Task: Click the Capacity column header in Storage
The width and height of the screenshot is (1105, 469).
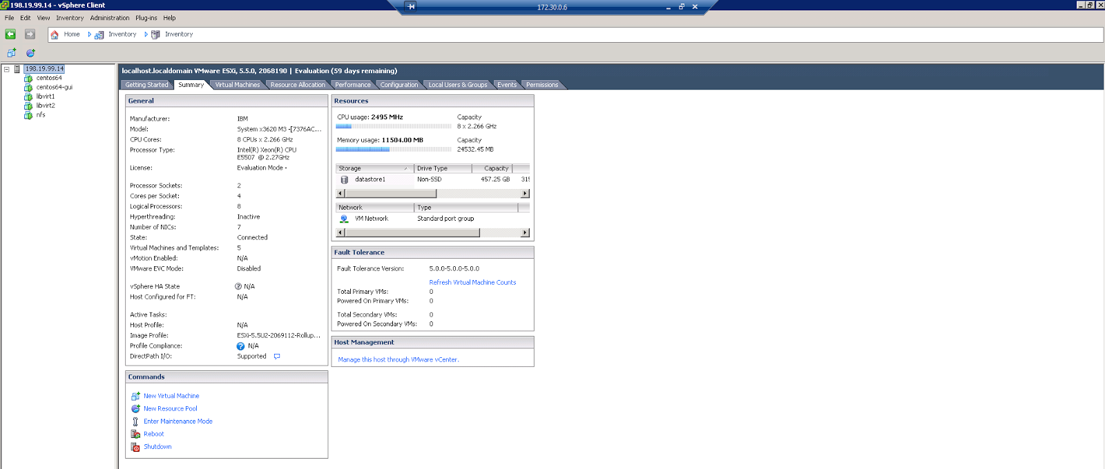Action: point(492,168)
